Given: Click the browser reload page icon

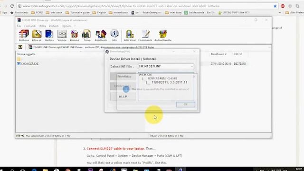Looking at the screenshot, I should pos(12,6).
